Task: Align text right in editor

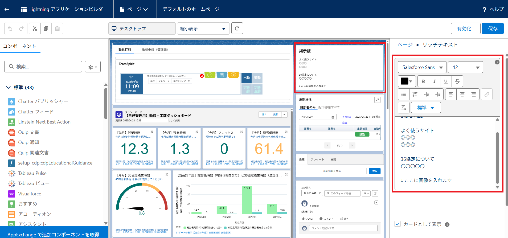Action: [x=474, y=94]
